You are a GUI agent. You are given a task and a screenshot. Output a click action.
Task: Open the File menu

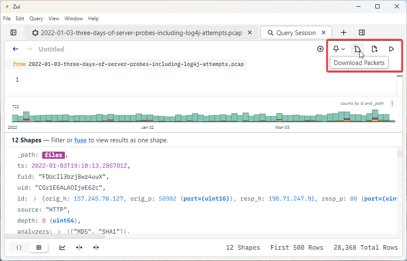point(7,19)
